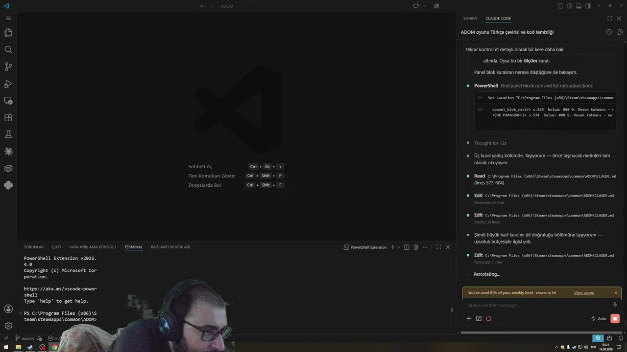Screen dimensions: 627x352
Task: Click 'Tüm Komutları Göster' shortcut entry
Action: point(212,176)
